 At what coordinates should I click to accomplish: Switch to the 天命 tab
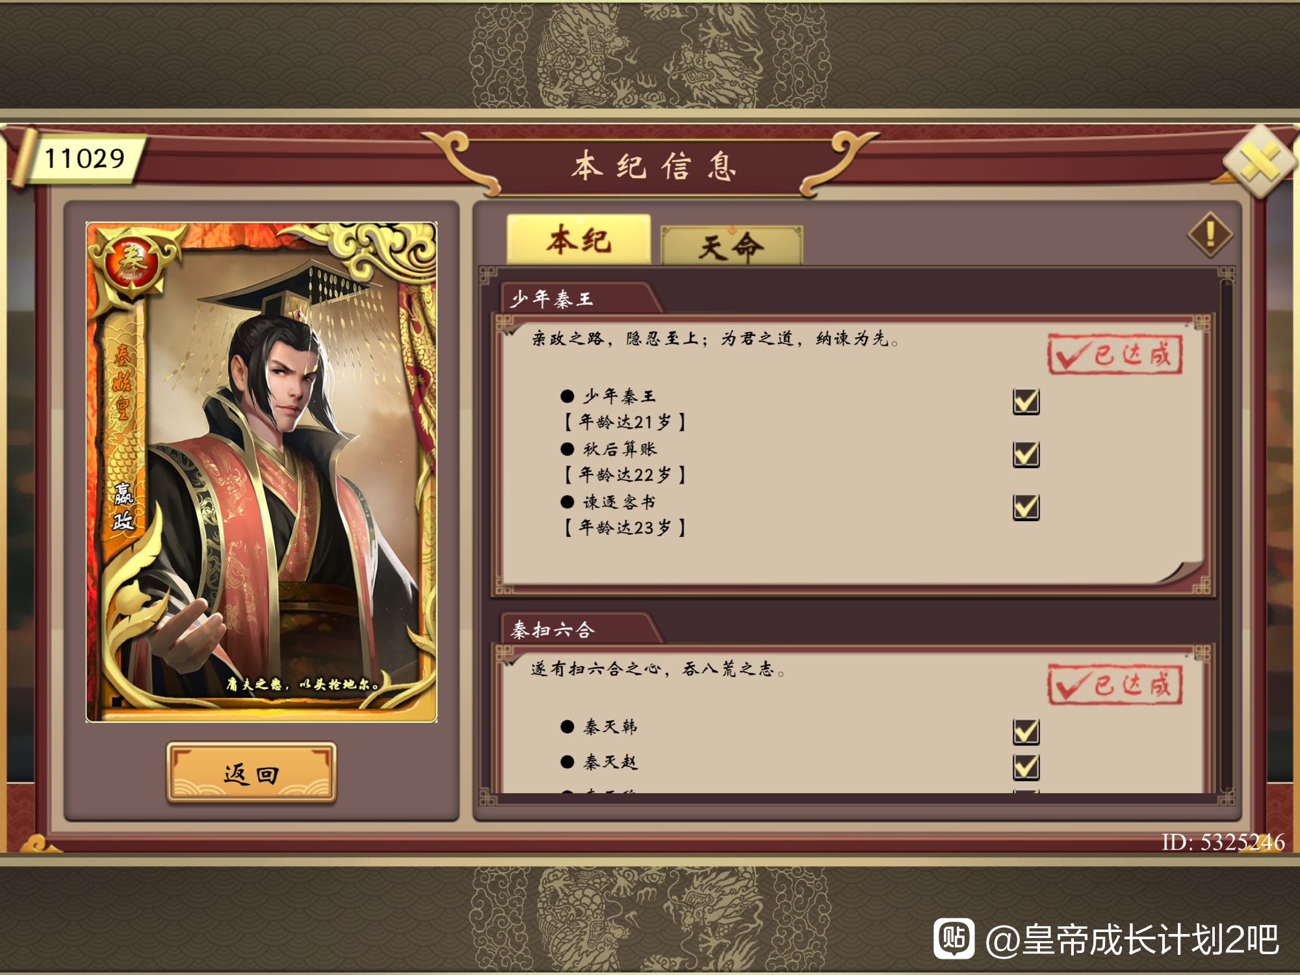[x=731, y=245]
